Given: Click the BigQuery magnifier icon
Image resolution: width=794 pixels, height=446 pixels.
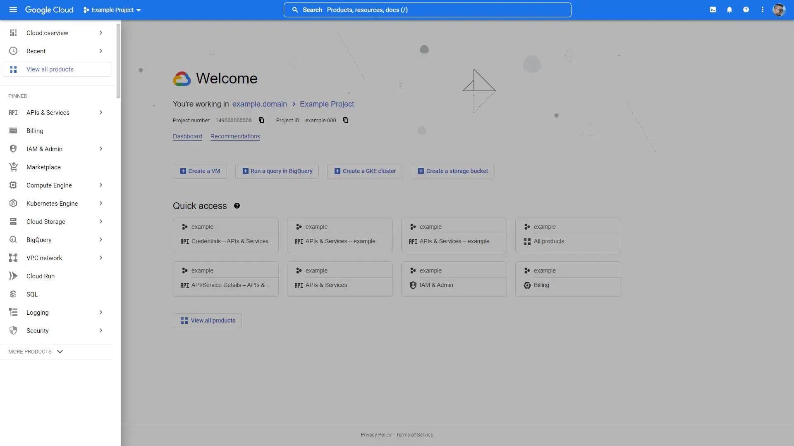Looking at the screenshot, I should point(13,240).
